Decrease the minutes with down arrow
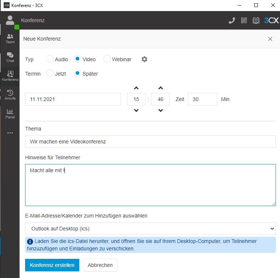The height and width of the screenshot is (278, 280). click(160, 111)
